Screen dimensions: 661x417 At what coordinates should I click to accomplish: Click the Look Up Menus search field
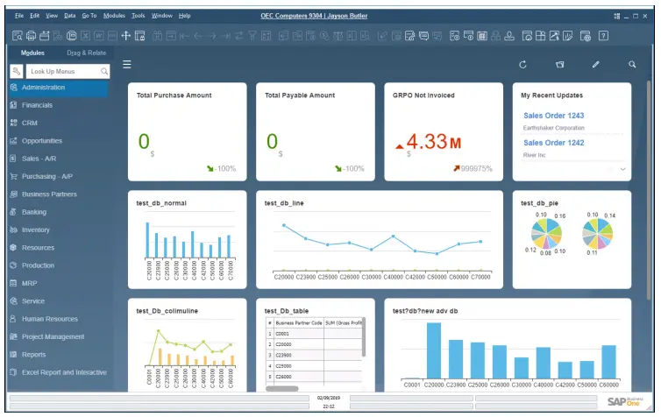(68, 71)
